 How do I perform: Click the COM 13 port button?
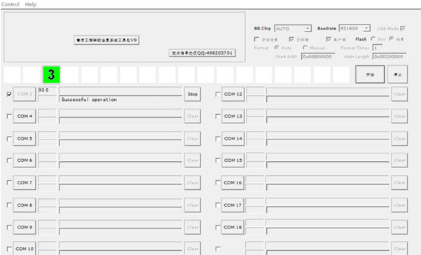point(233,116)
